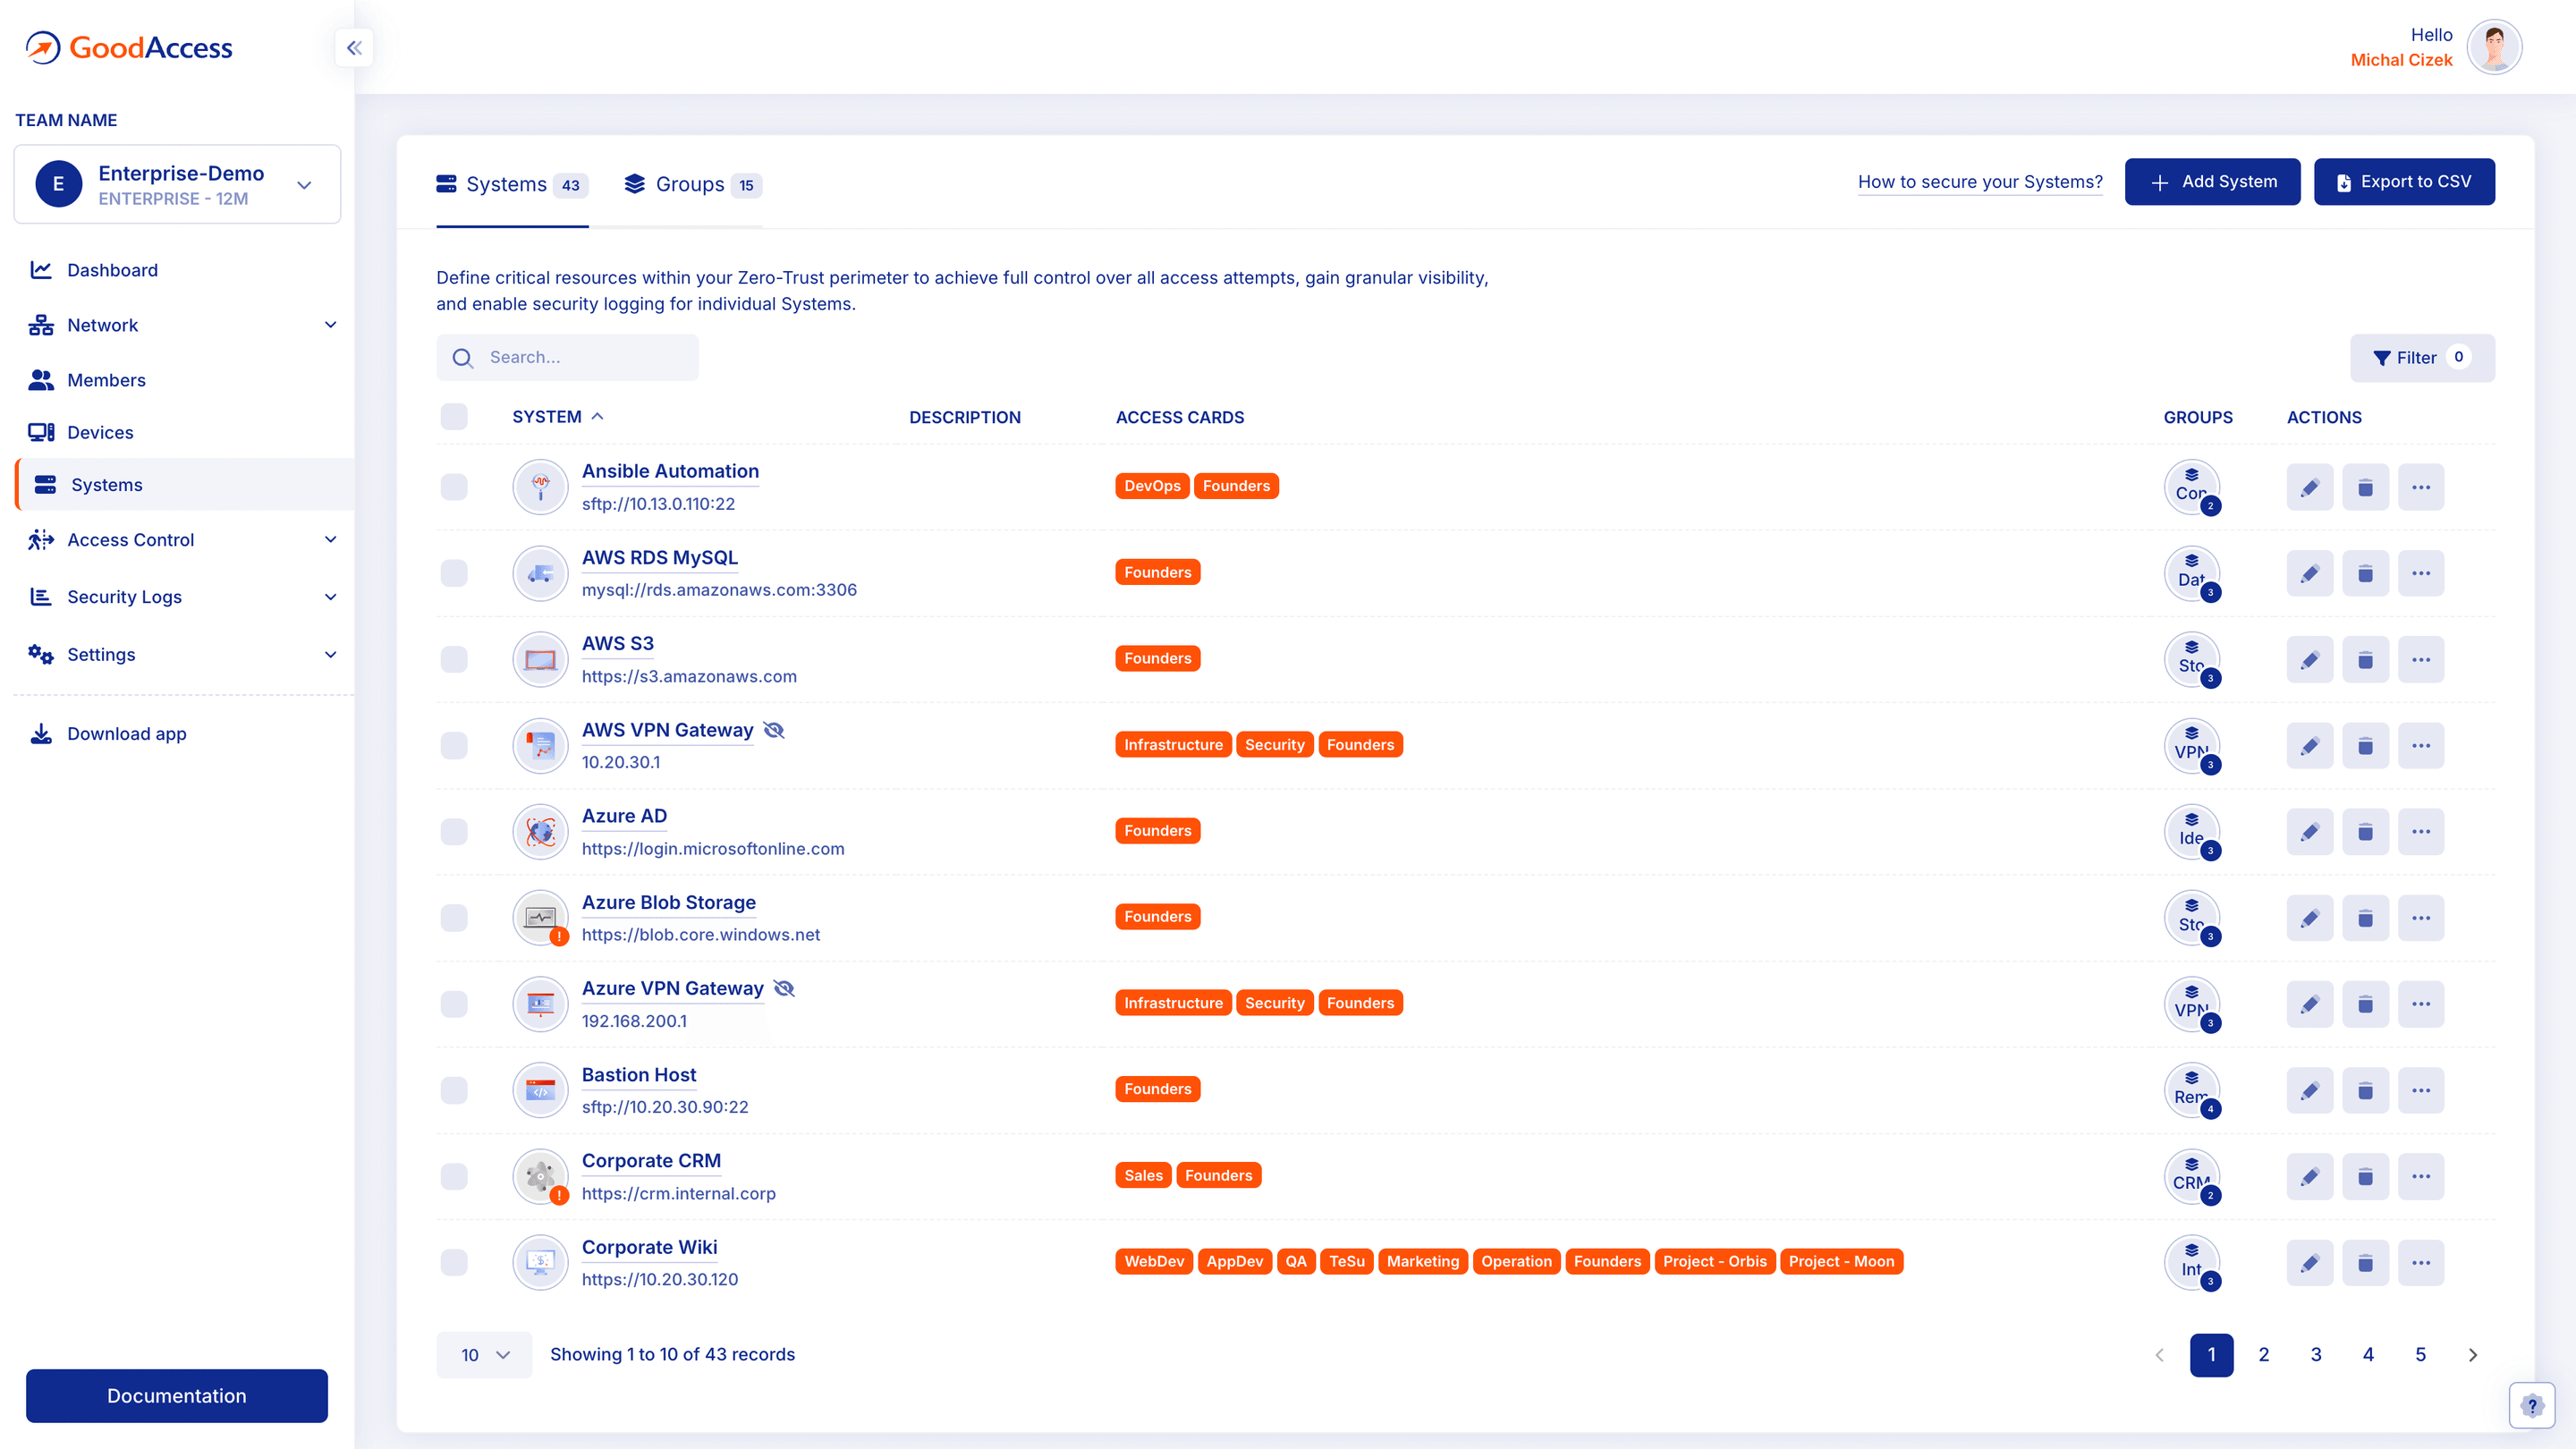Image resolution: width=2576 pixels, height=1449 pixels.
Task: Open groups badge for AWS RDS MySQL
Action: point(2192,573)
